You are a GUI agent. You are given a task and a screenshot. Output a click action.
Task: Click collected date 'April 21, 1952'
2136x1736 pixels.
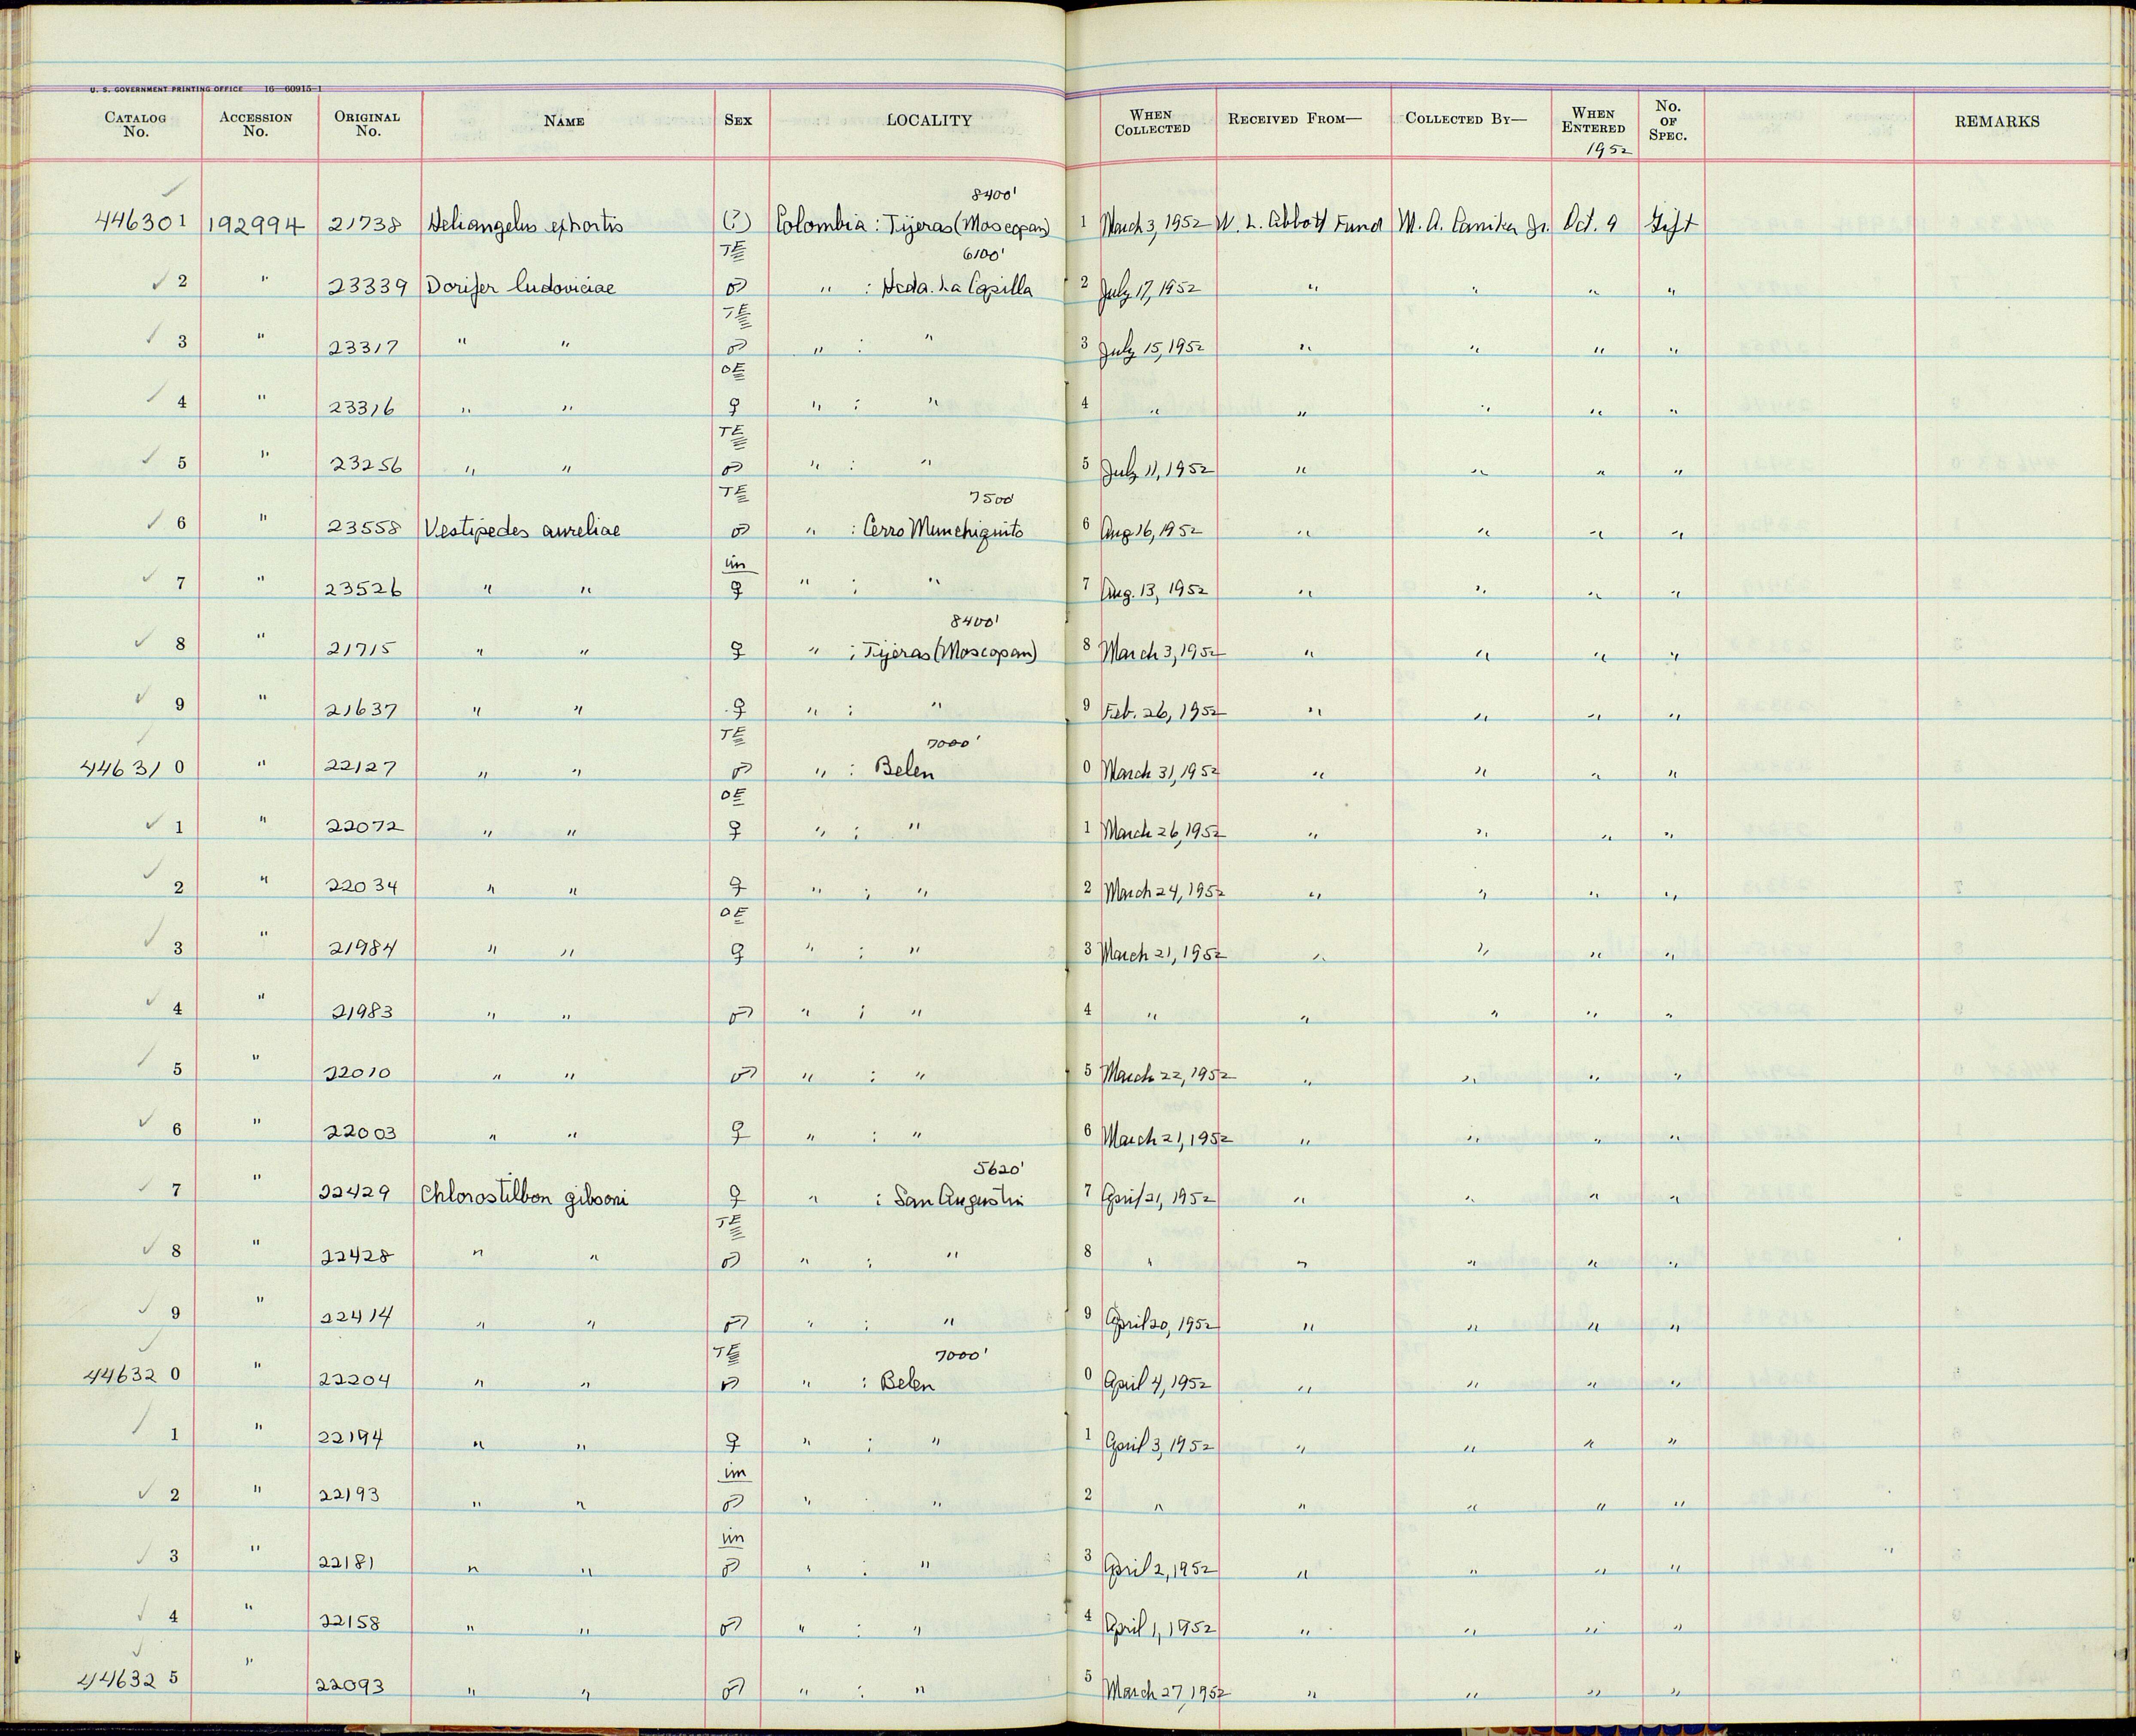[1158, 1198]
